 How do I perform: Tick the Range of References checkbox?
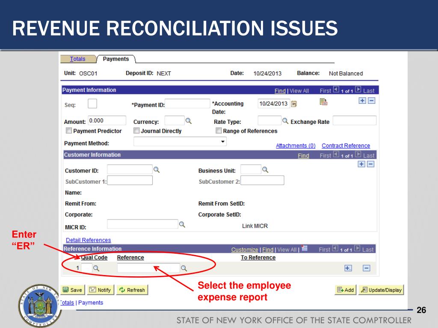219,131
